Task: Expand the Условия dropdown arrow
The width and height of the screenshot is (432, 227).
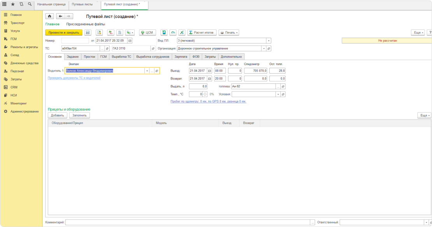Action: (278, 94)
